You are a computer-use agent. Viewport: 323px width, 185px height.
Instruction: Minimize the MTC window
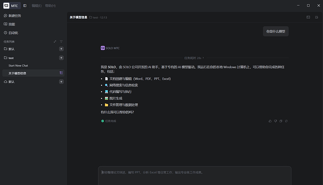point(298,6)
